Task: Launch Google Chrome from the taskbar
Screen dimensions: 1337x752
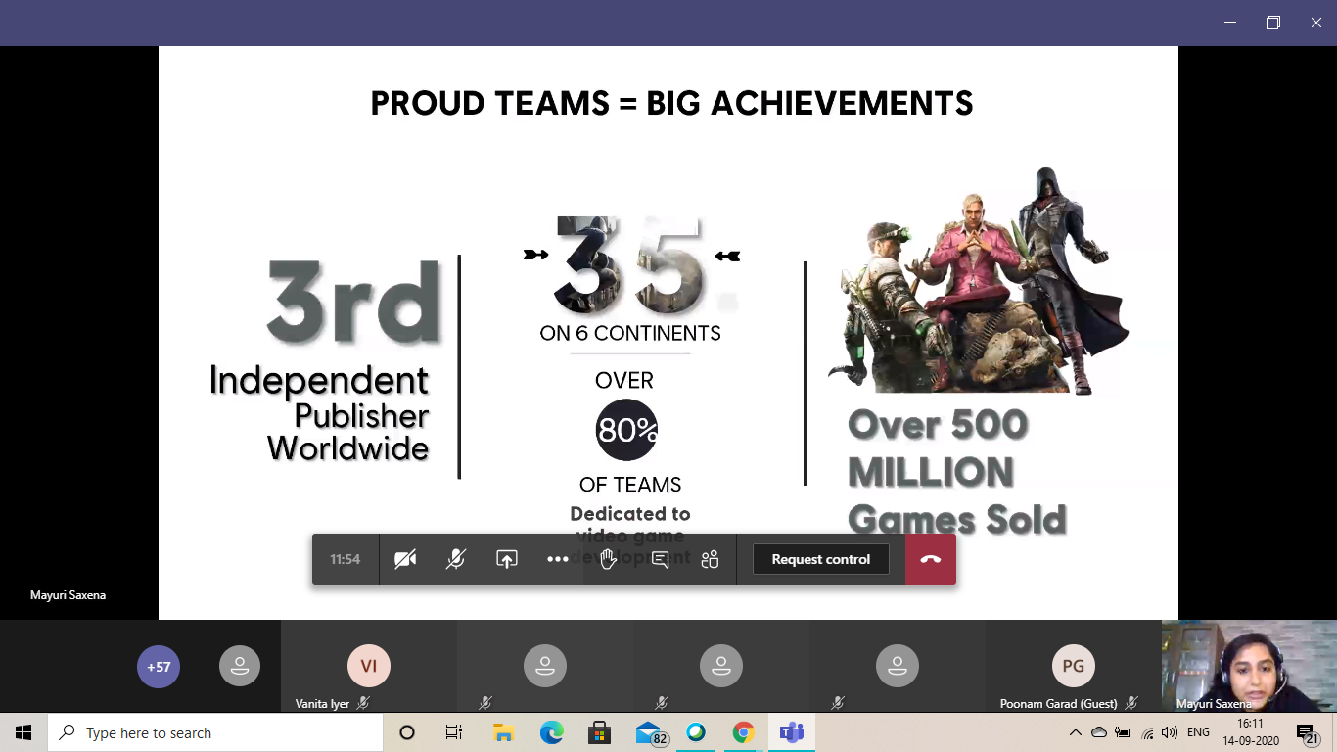Action: tap(743, 731)
